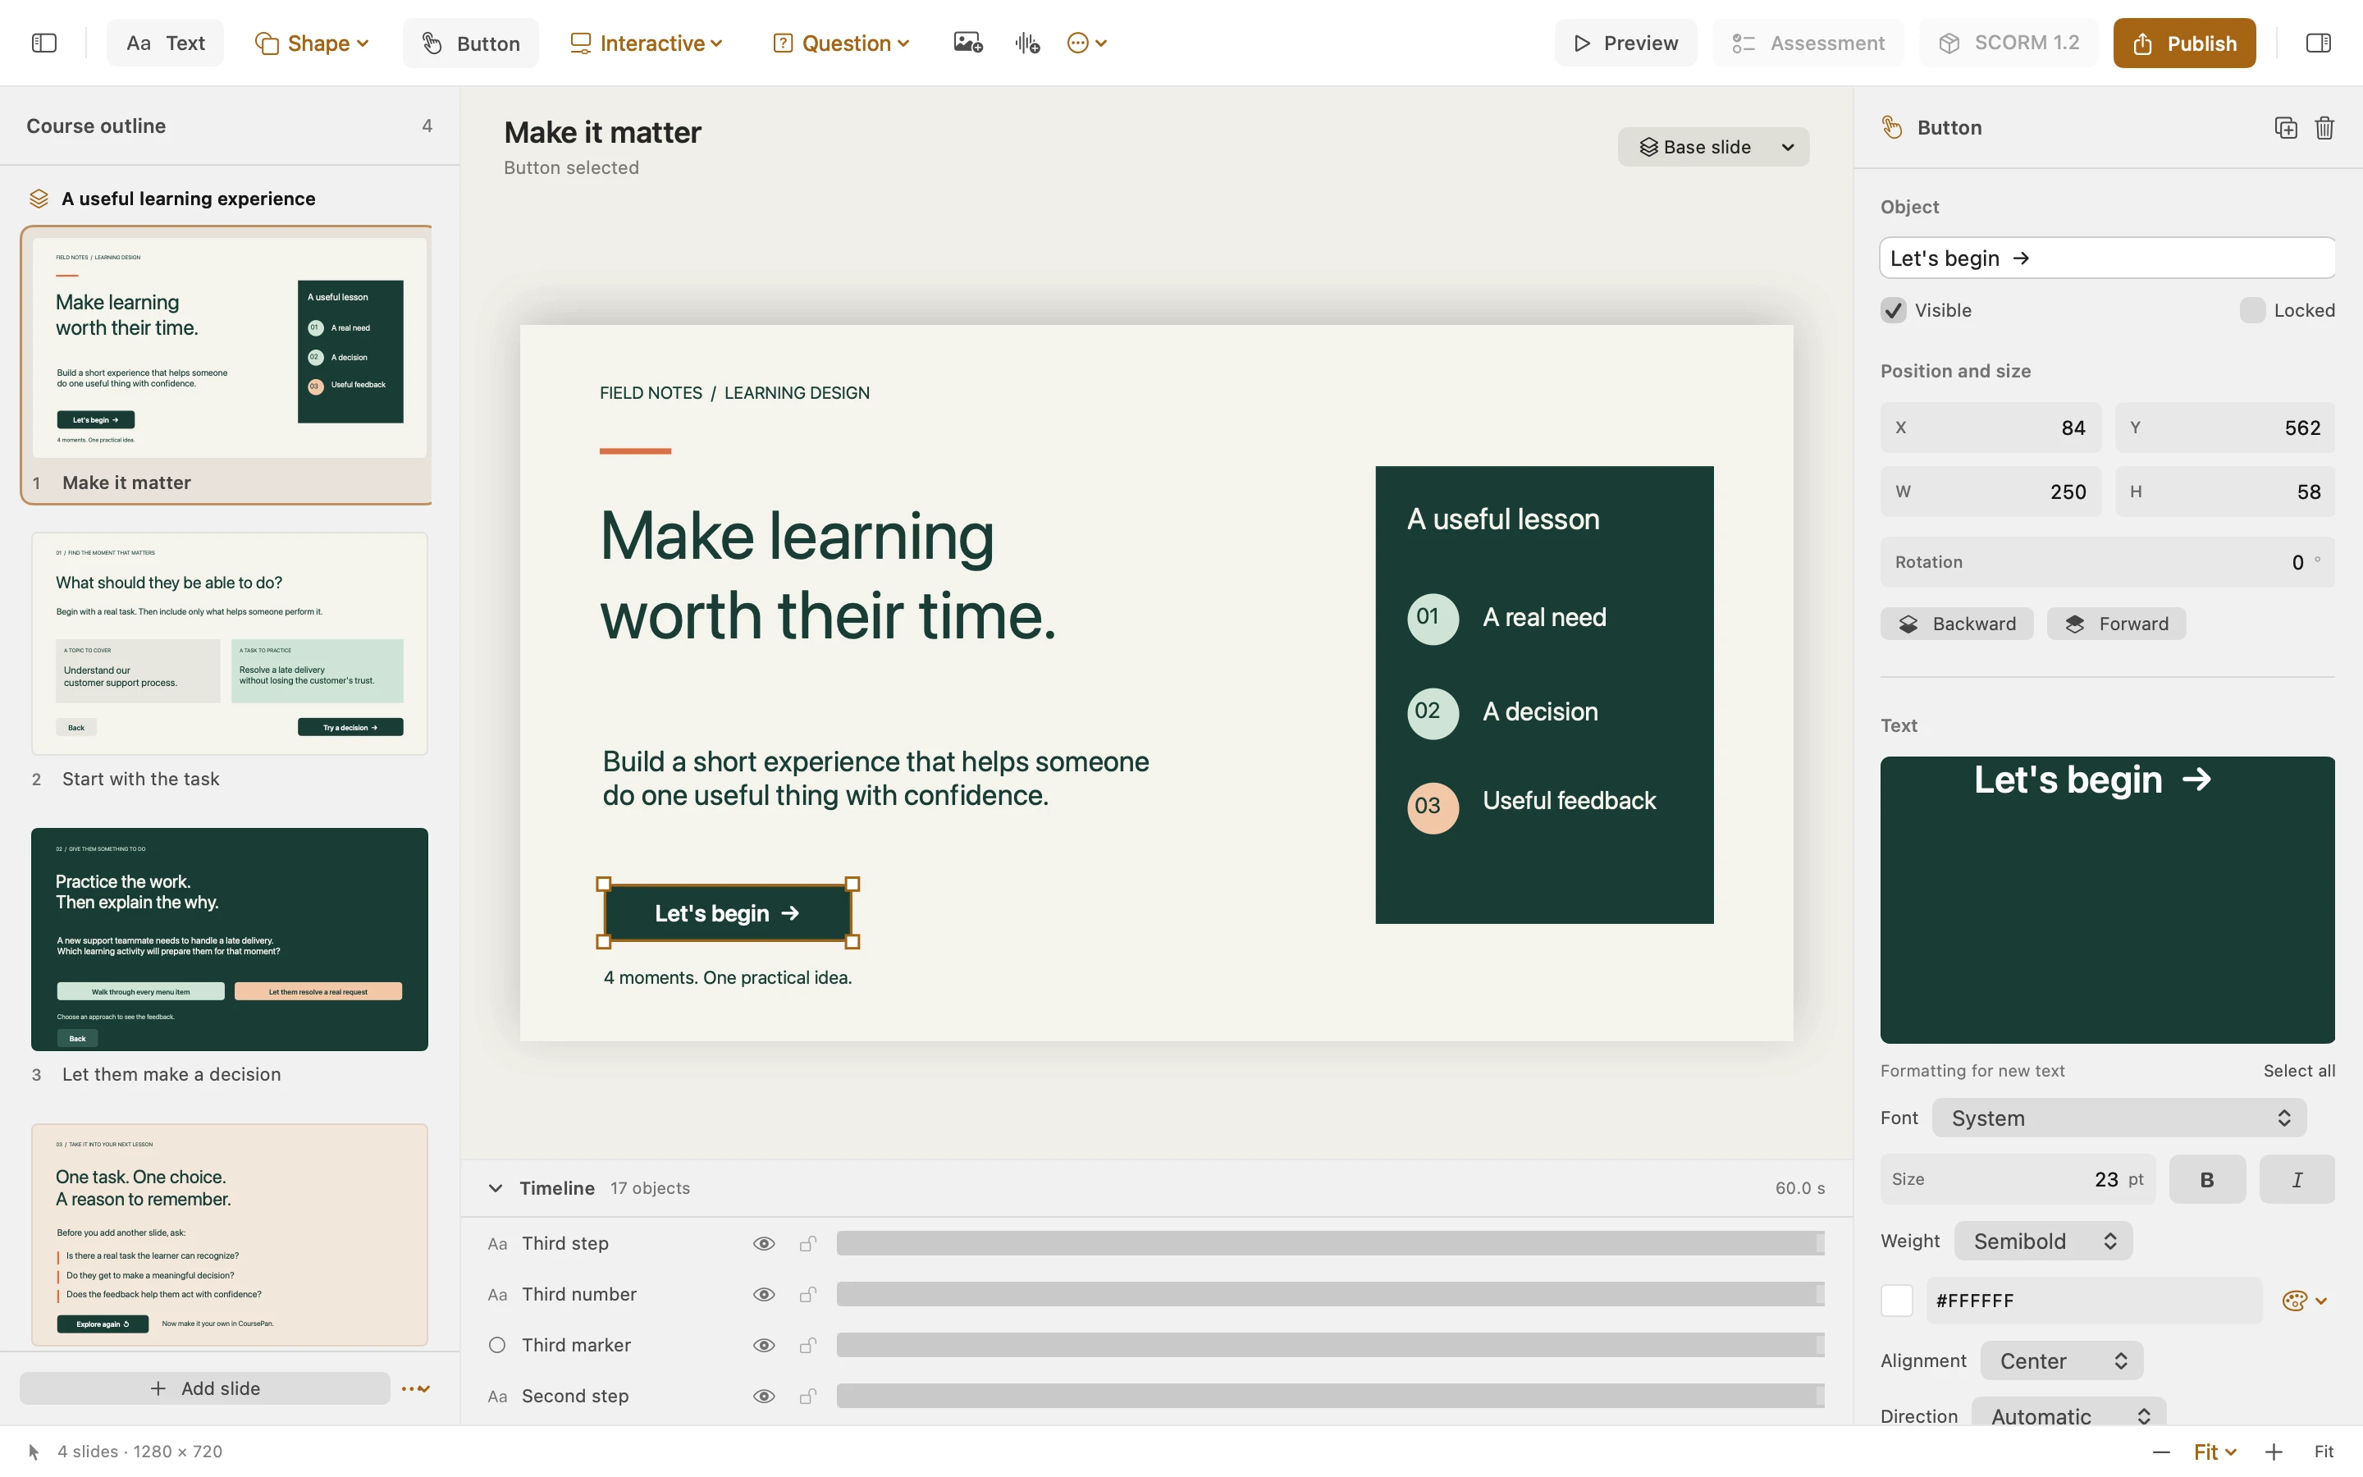Image resolution: width=2363 pixels, height=1477 pixels.
Task: Open the Base slide dropdown
Action: point(1714,148)
